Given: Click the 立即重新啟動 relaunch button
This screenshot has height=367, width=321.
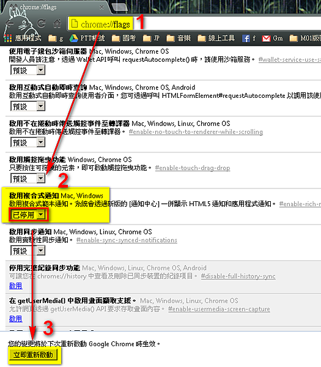Looking at the screenshot, I should click(33, 355).
